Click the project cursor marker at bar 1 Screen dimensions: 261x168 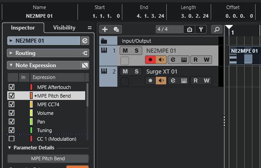229,28
